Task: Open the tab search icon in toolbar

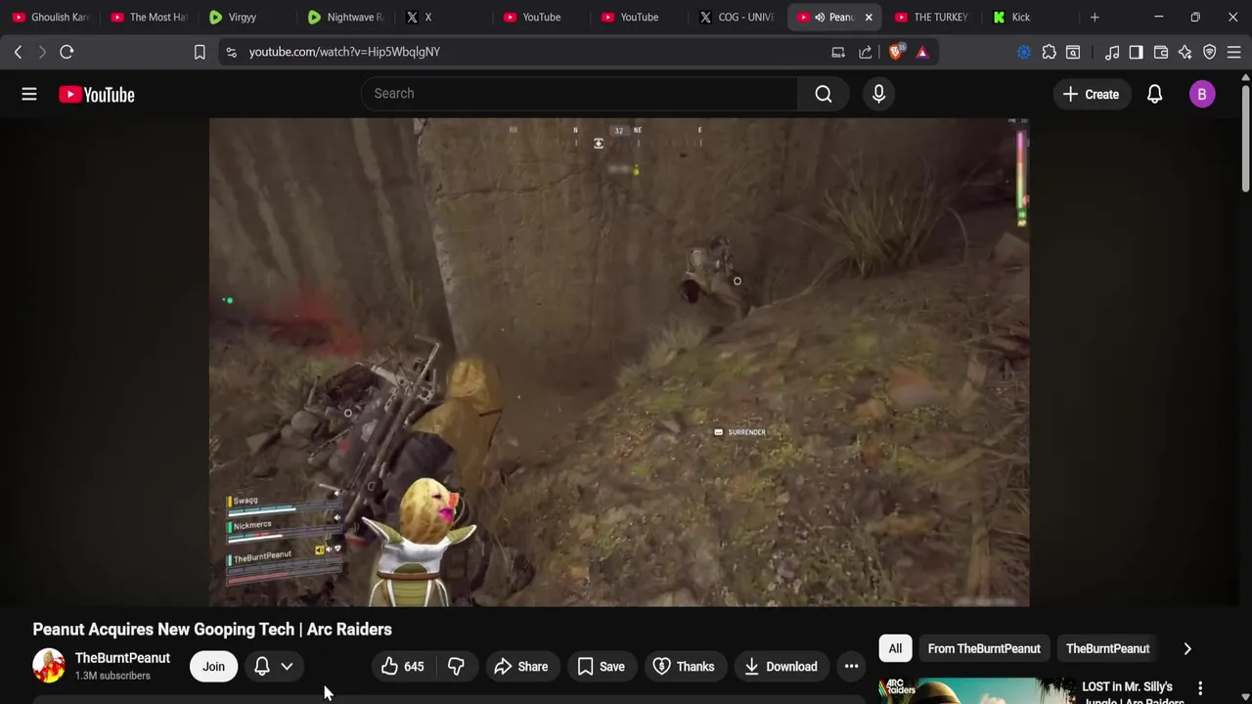Action: tap(1073, 52)
